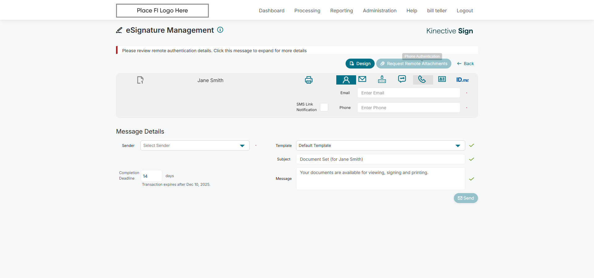Open the Select Sender dropdown
The width and height of the screenshot is (594, 278).
tap(195, 146)
